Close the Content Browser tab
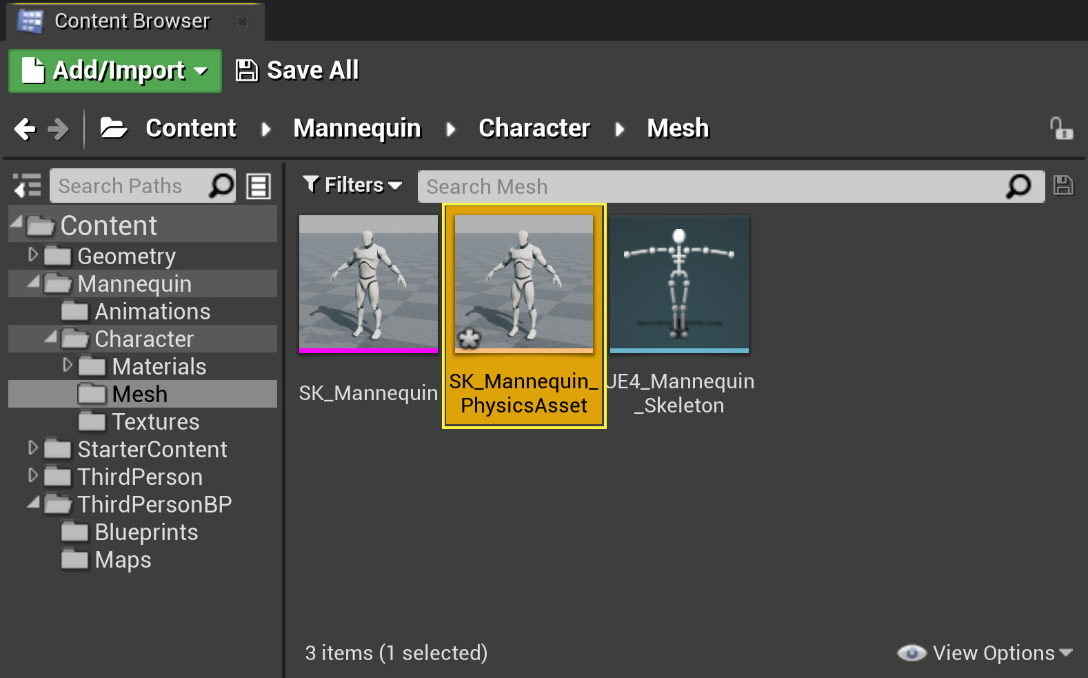The image size is (1088, 678). (243, 21)
